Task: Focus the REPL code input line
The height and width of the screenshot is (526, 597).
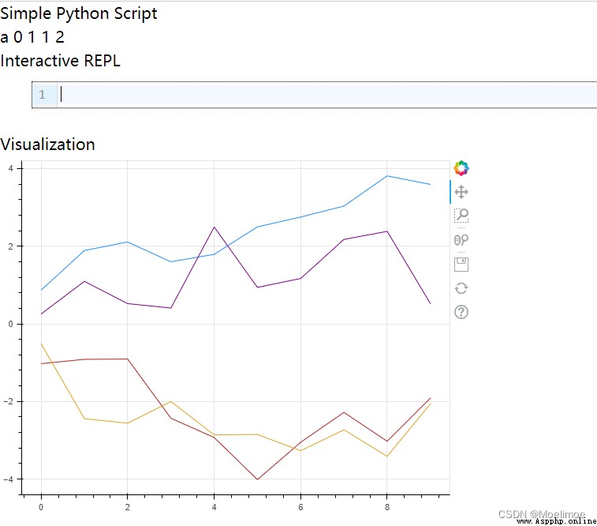Action: click(327, 95)
